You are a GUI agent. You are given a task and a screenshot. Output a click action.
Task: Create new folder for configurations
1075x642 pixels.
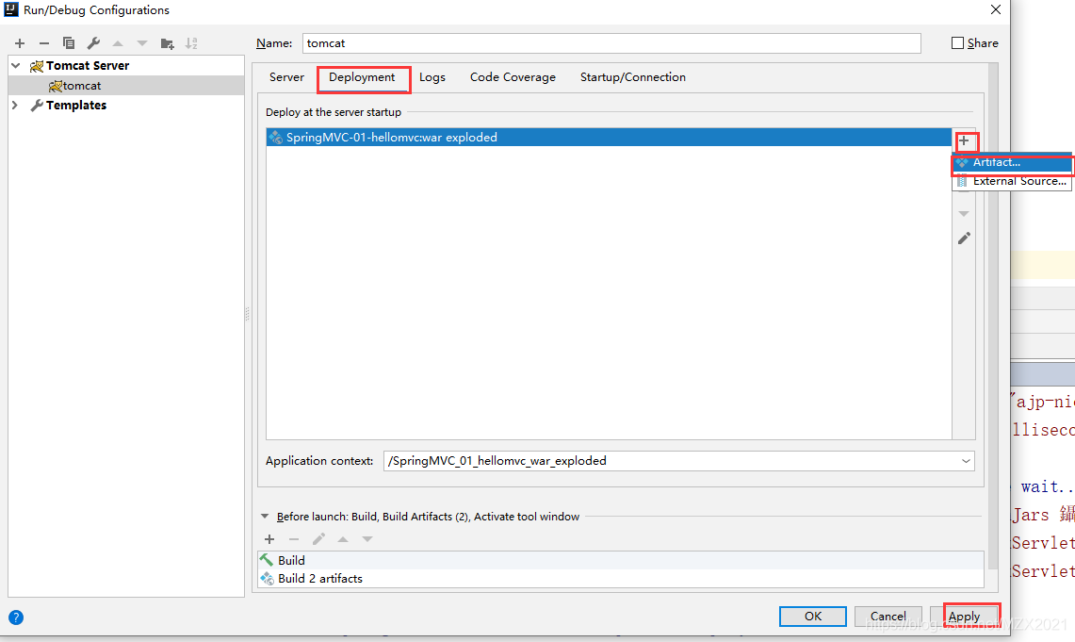coord(167,43)
